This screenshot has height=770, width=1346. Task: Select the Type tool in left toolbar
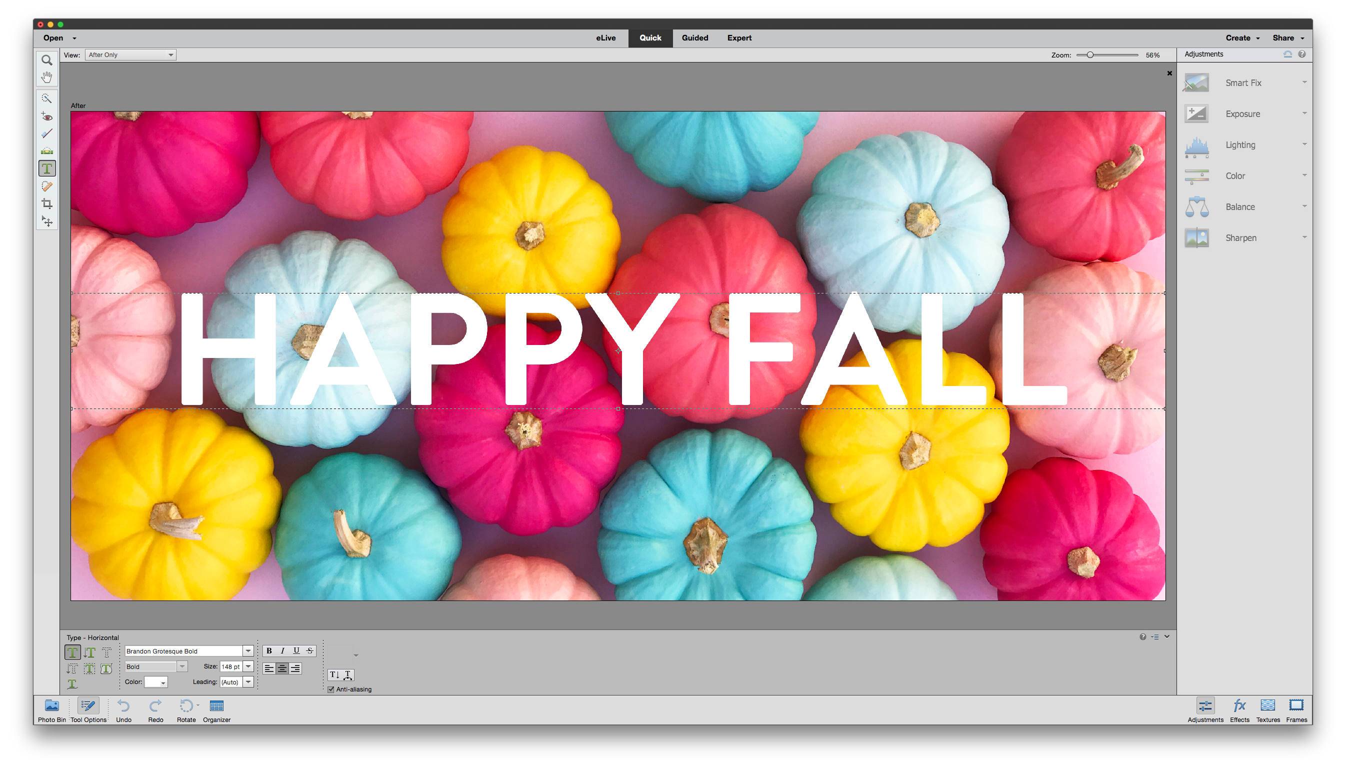[46, 168]
